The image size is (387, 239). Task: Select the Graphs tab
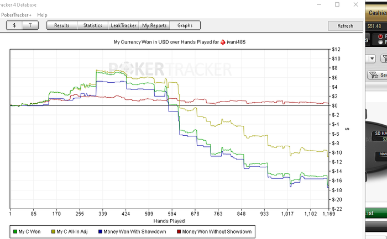(185, 25)
